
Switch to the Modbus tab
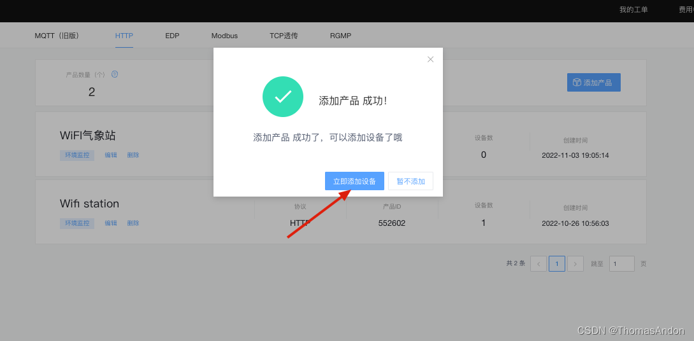(224, 36)
